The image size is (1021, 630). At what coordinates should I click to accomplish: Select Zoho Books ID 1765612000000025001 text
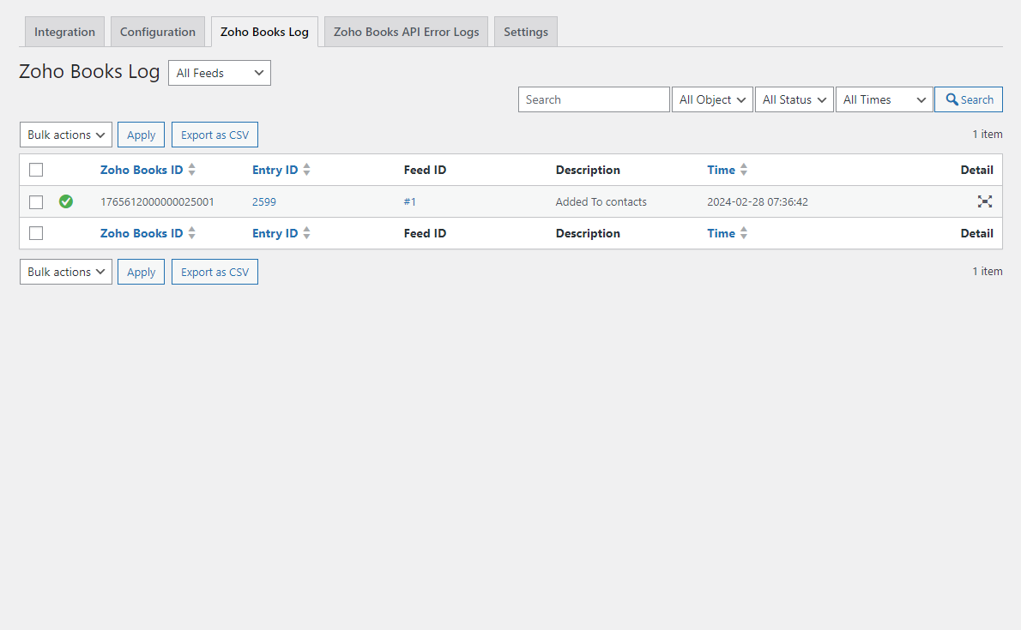[157, 201]
